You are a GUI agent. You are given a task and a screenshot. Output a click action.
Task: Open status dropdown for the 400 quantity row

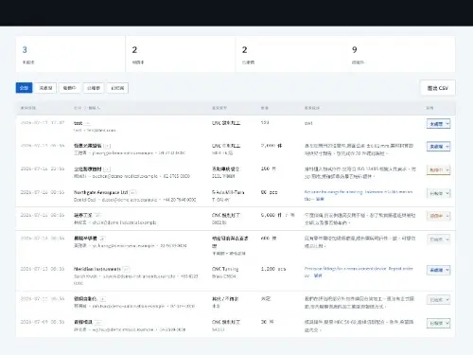[x=438, y=240]
